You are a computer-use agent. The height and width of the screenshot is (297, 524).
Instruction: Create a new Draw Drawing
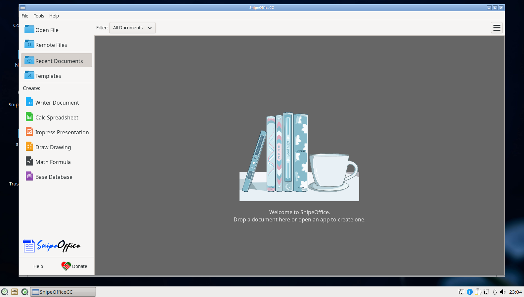pyautogui.click(x=57, y=147)
